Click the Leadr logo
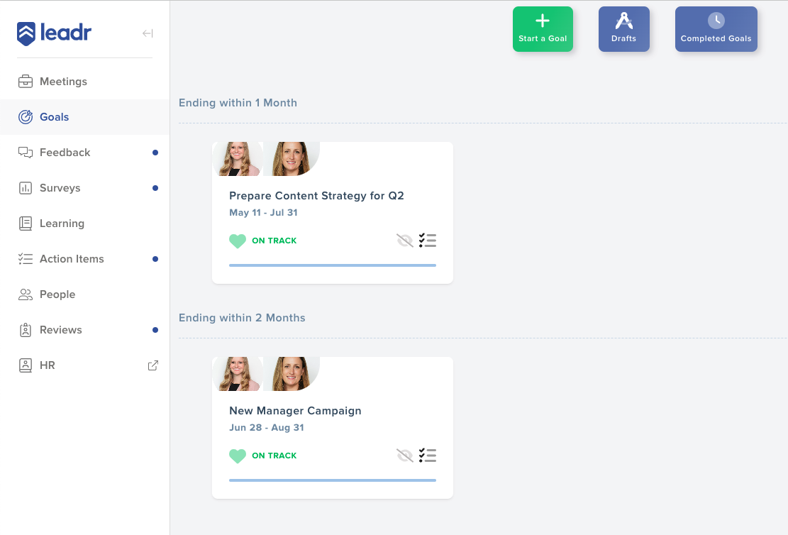Viewport: 788px width, 535px height. (x=54, y=33)
